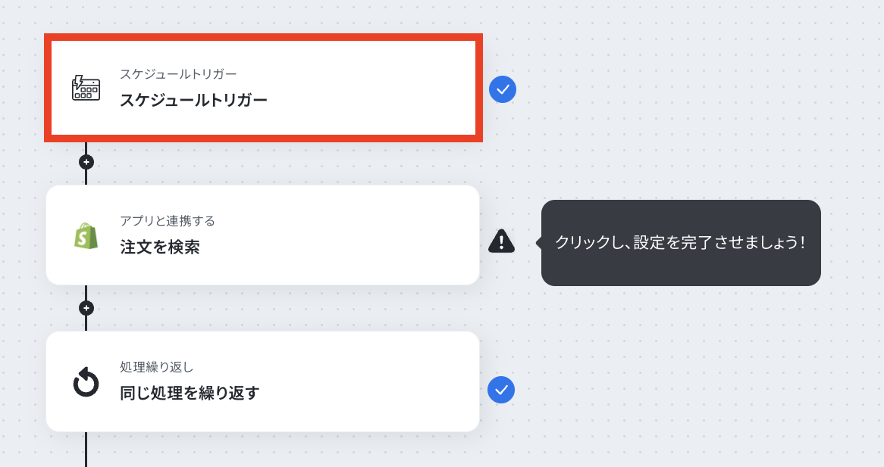Screen dimensions: 884x467
Task: Add step via plus below schedule trigger
Action: 86,162
